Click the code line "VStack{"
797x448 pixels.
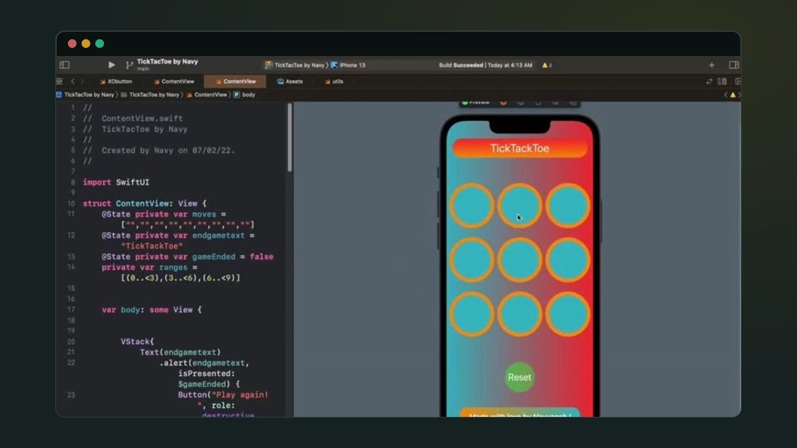(138, 342)
